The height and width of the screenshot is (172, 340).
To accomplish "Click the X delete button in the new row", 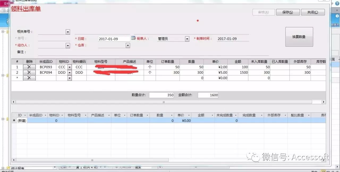I will 29,78.
